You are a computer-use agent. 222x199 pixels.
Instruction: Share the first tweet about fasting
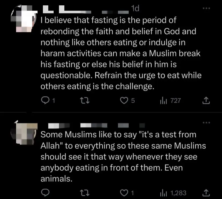click(x=206, y=101)
